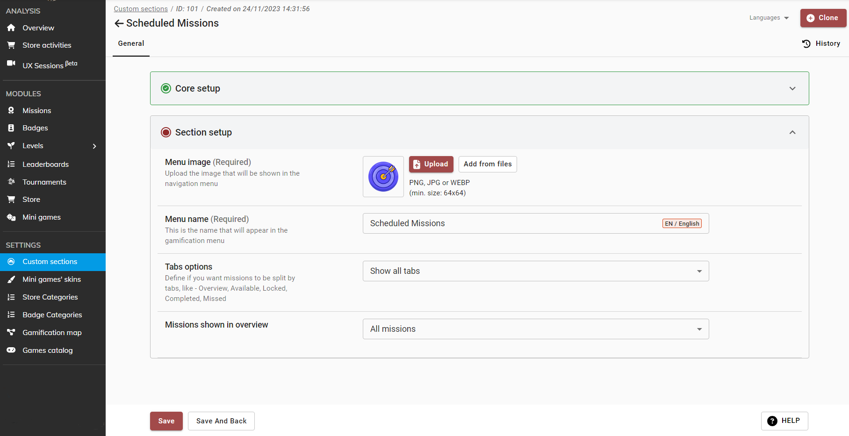The height and width of the screenshot is (436, 849).
Task: Open Leaderboards from the sidebar
Action: click(45, 164)
